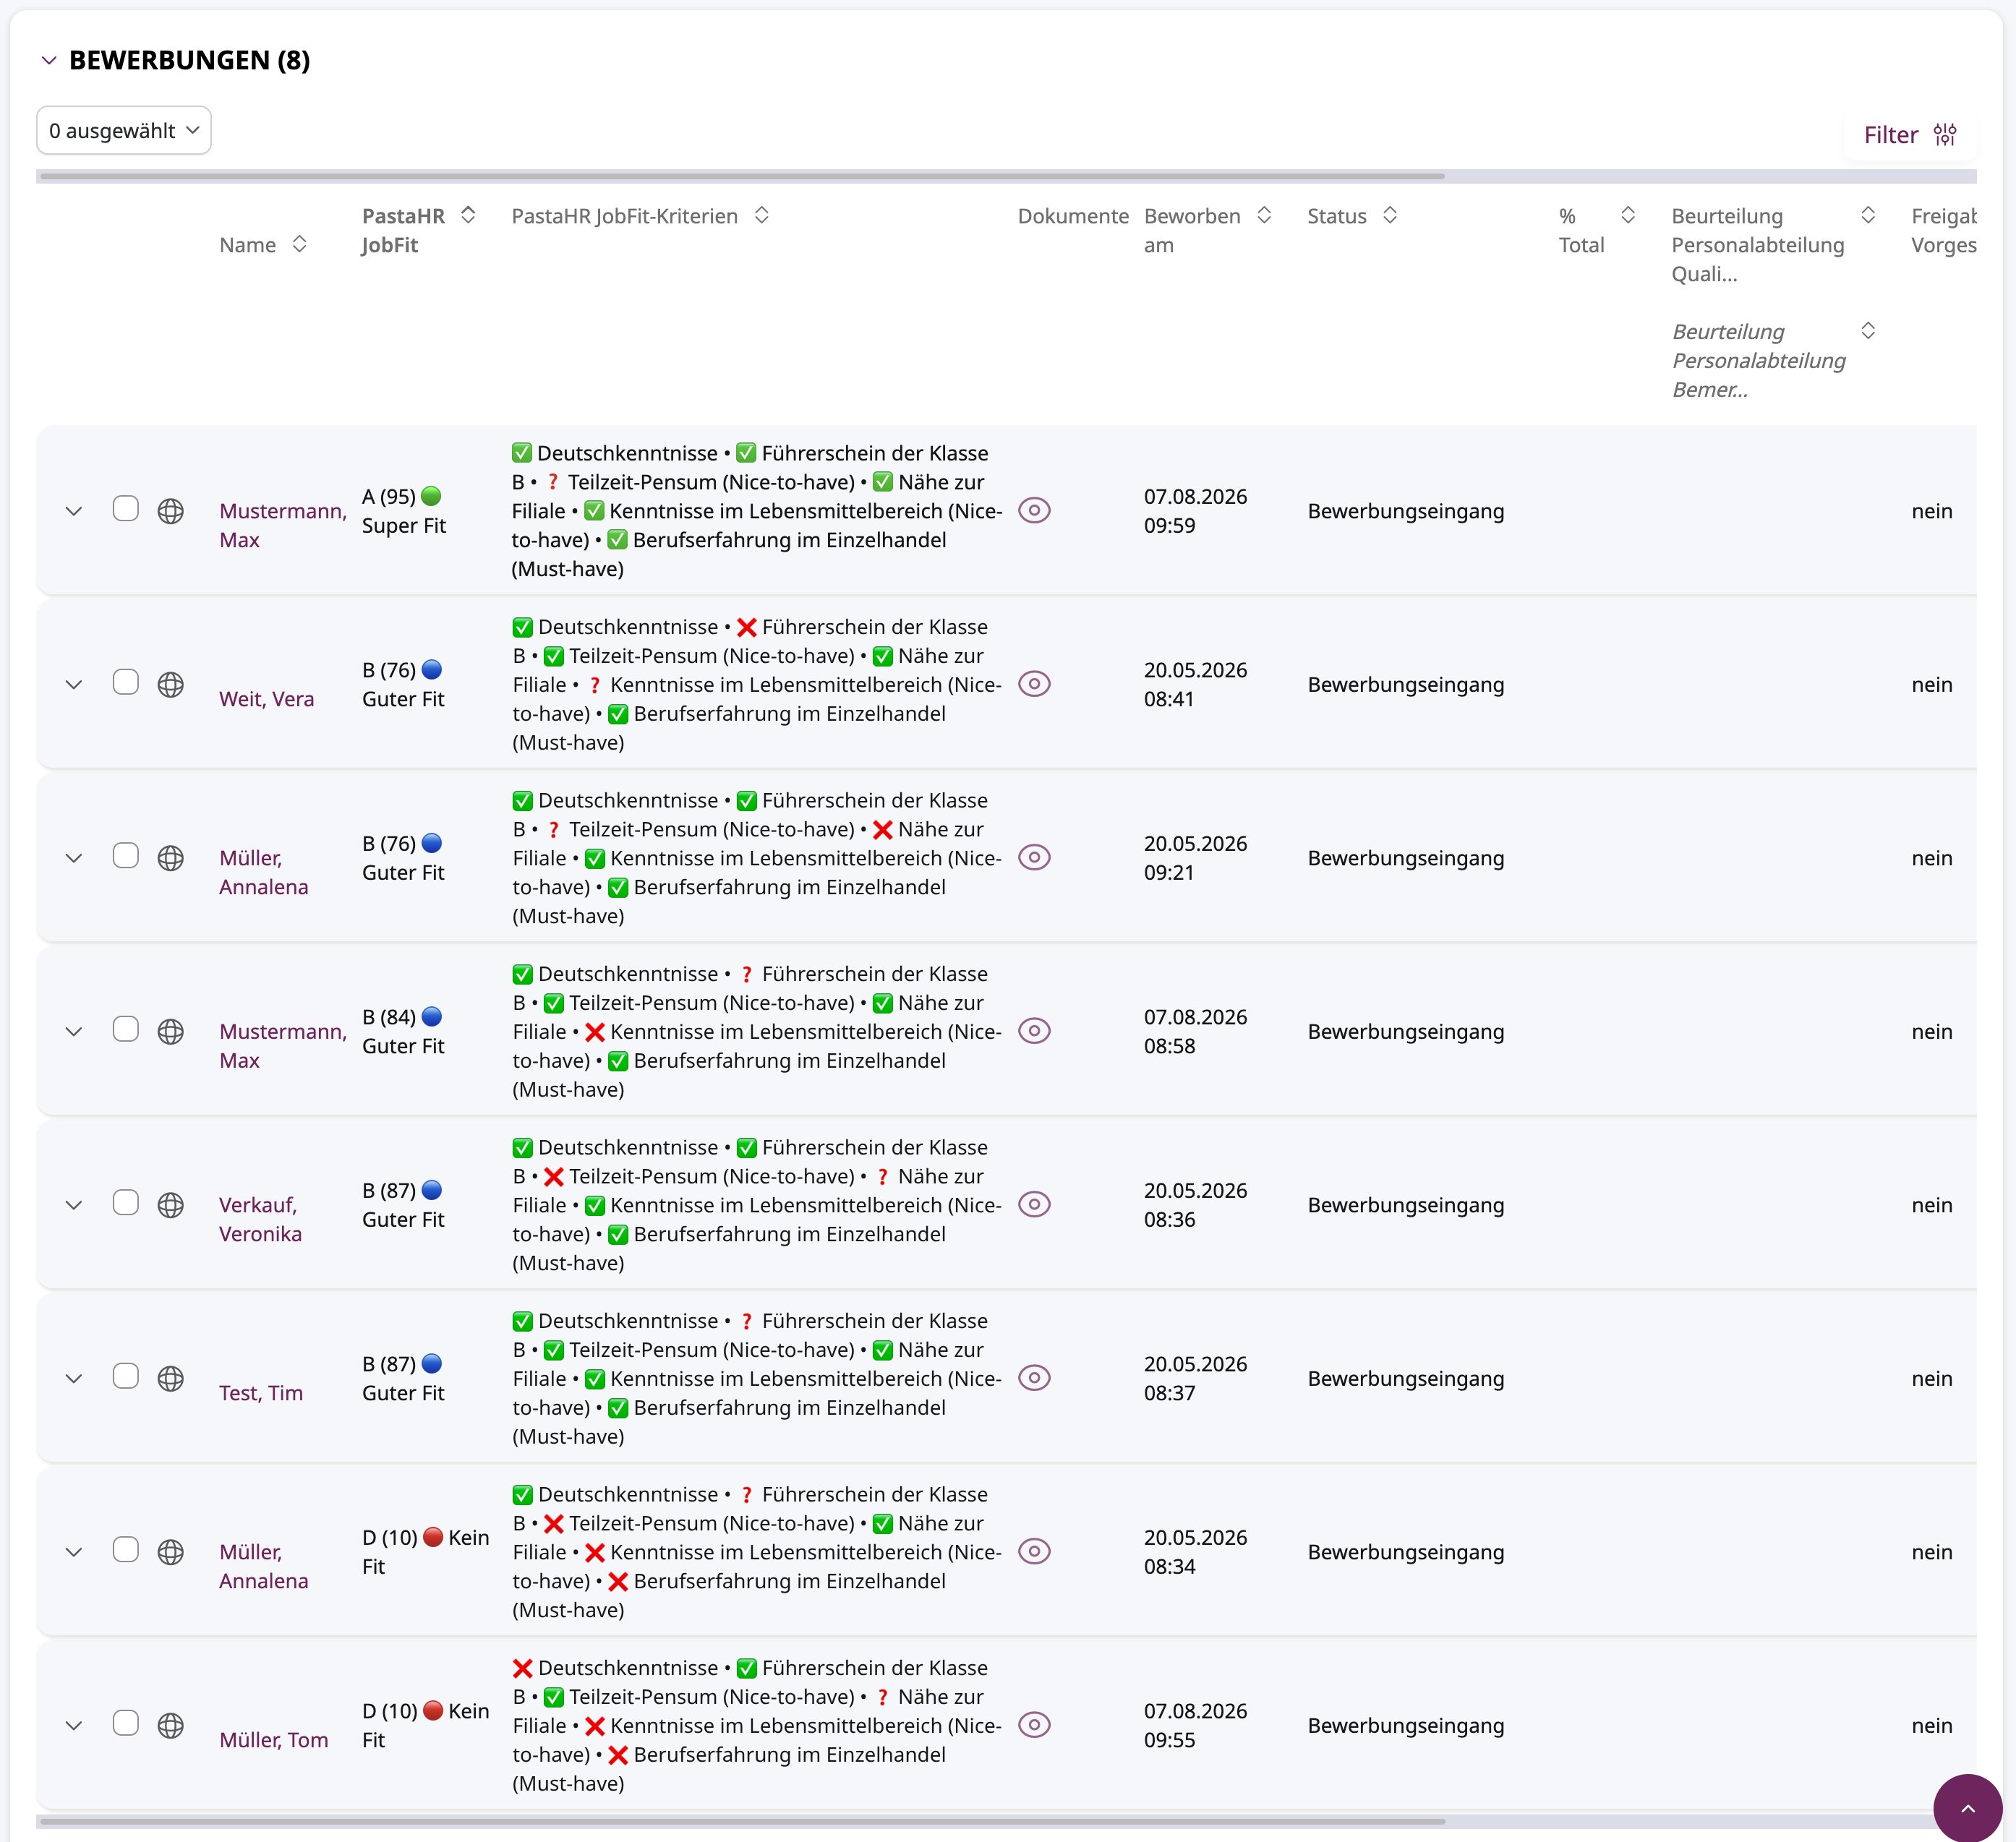Open applicant link Müller, Tom
Image resolution: width=2016 pixels, height=1842 pixels.
pyautogui.click(x=274, y=1740)
